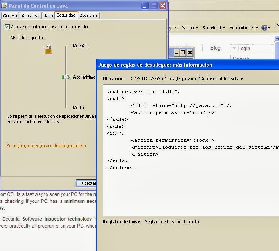Click Ver el juego de reglas de despliegue activo
This screenshot has height=251, width=279.
[x=46, y=146]
